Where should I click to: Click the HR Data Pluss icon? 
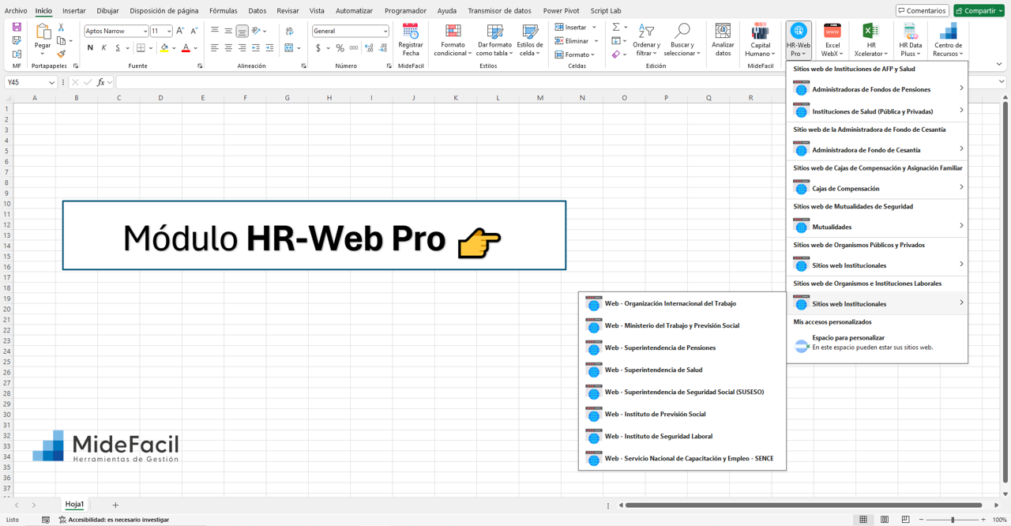(x=910, y=39)
